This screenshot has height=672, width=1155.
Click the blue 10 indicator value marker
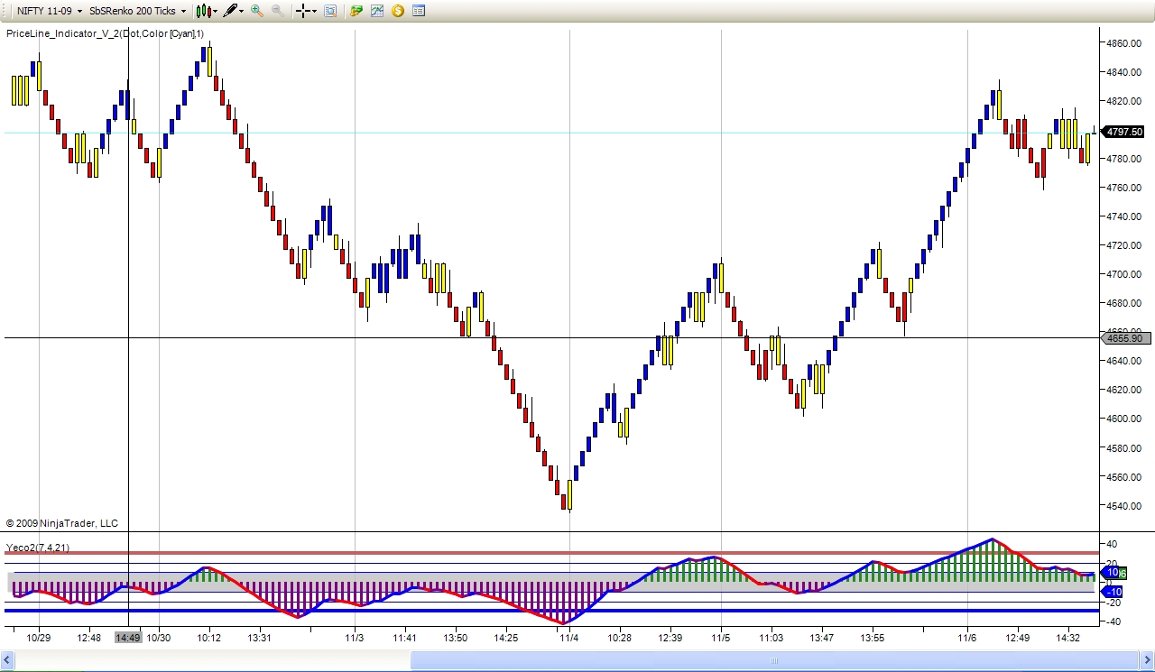click(x=1112, y=573)
